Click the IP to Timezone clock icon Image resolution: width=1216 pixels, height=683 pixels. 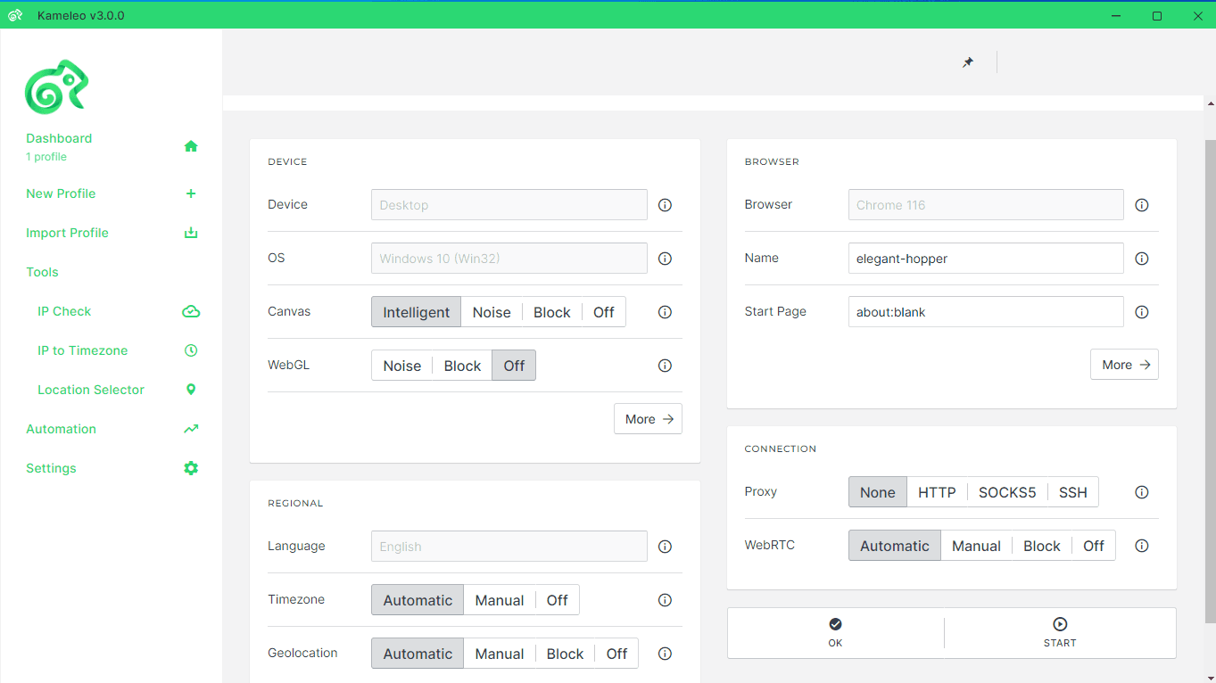click(x=191, y=350)
